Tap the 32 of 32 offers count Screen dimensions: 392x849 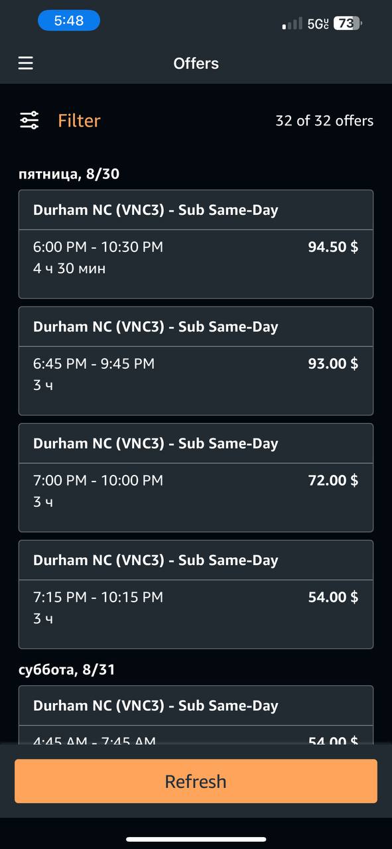pos(324,121)
